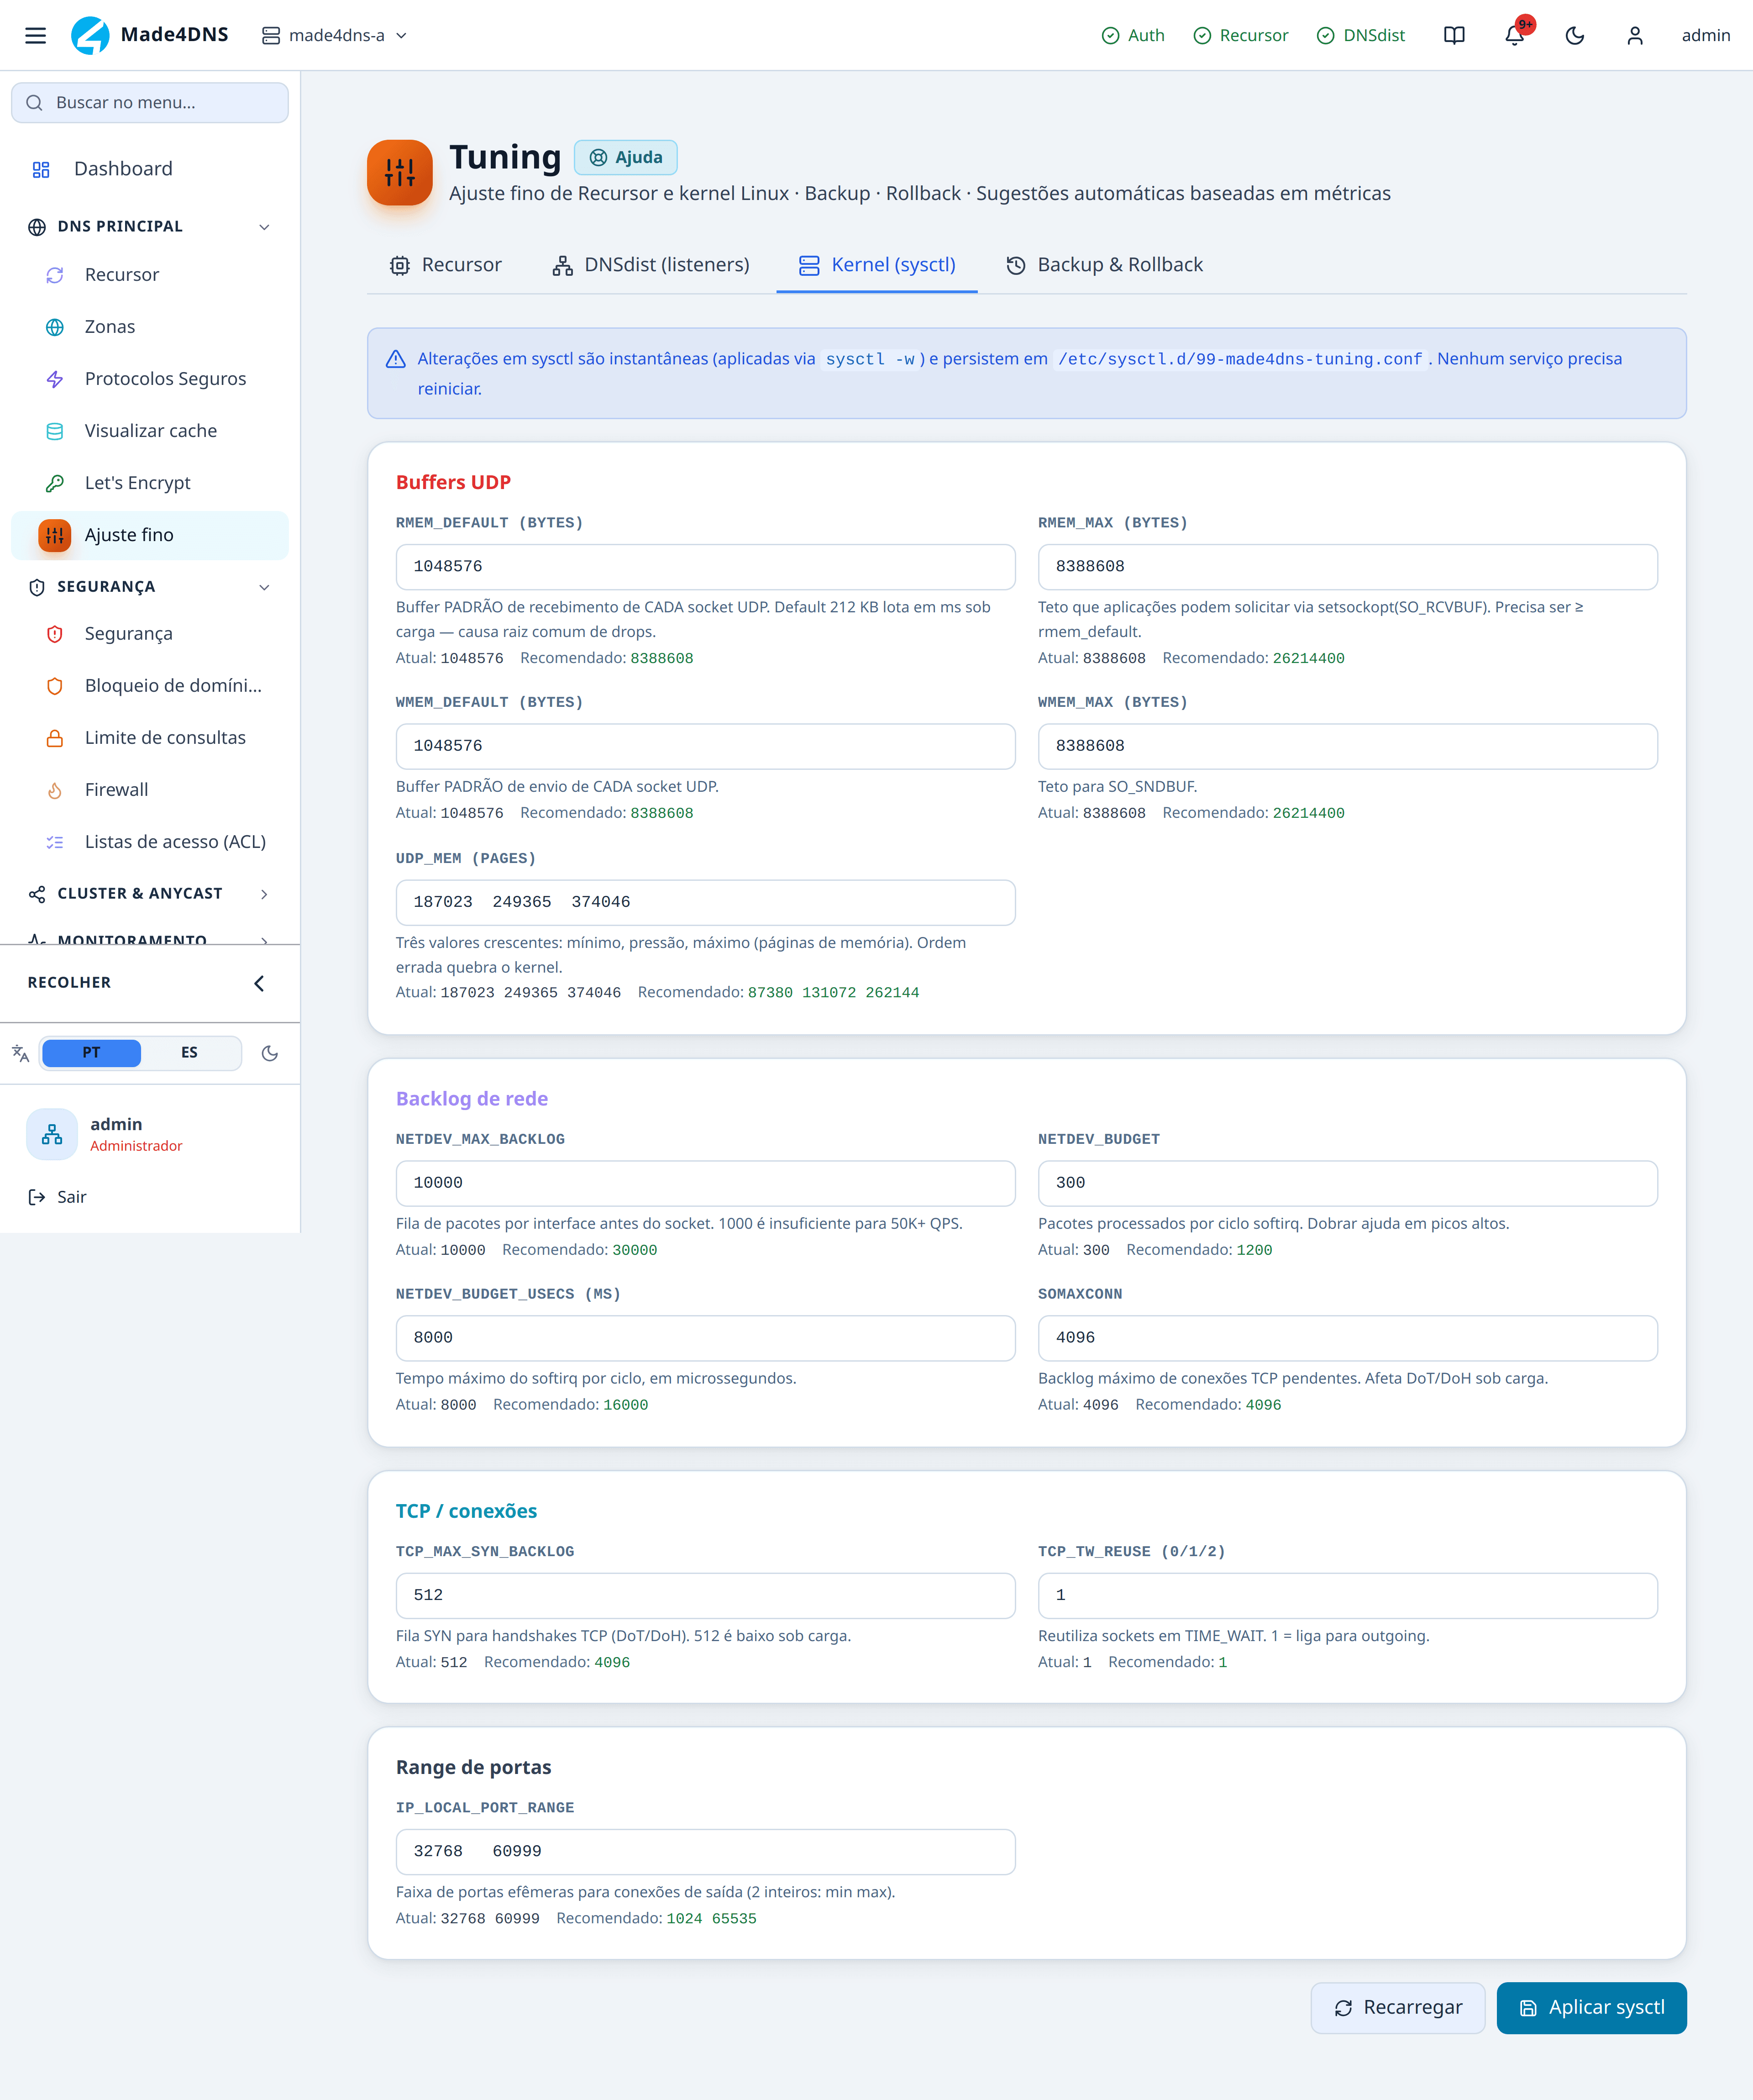Click the Buffers UDP section heading
This screenshot has width=1753, height=2100.
click(x=453, y=482)
